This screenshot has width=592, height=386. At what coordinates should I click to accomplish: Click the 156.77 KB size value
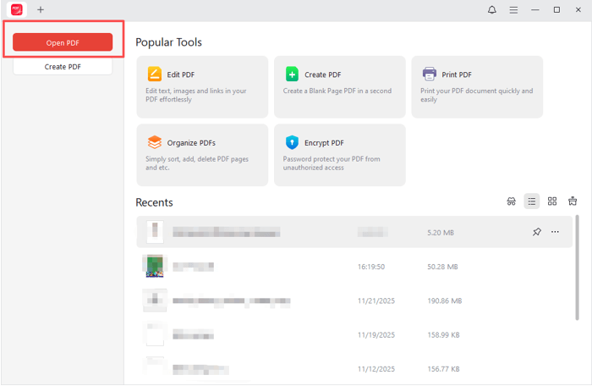pos(443,368)
